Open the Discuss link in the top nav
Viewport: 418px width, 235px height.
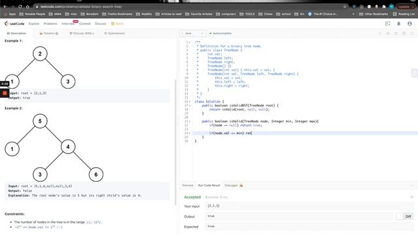[x=101, y=23]
